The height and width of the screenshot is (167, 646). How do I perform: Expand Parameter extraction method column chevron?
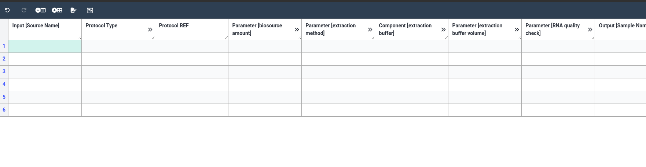pos(370,30)
